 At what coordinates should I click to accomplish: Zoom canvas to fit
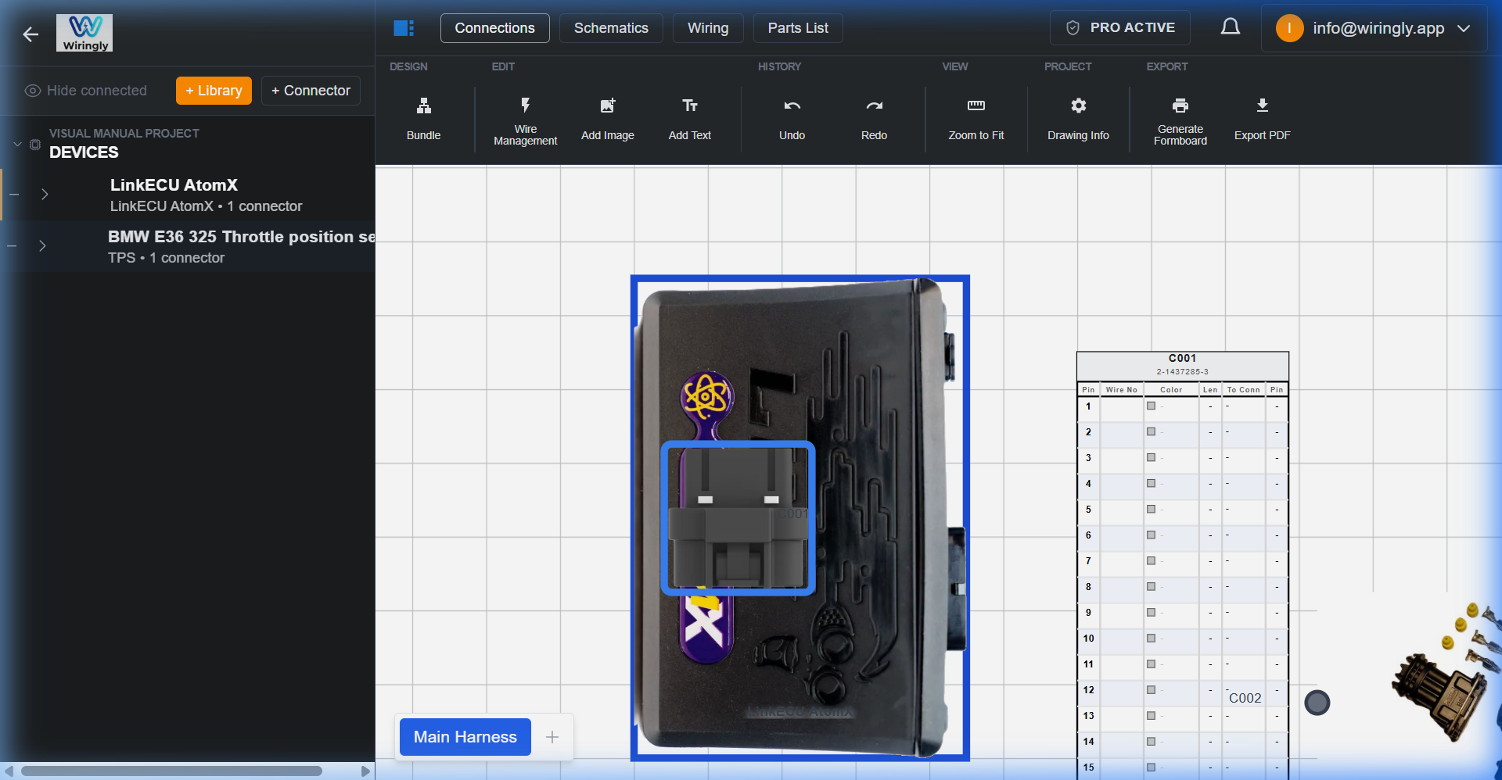click(976, 119)
